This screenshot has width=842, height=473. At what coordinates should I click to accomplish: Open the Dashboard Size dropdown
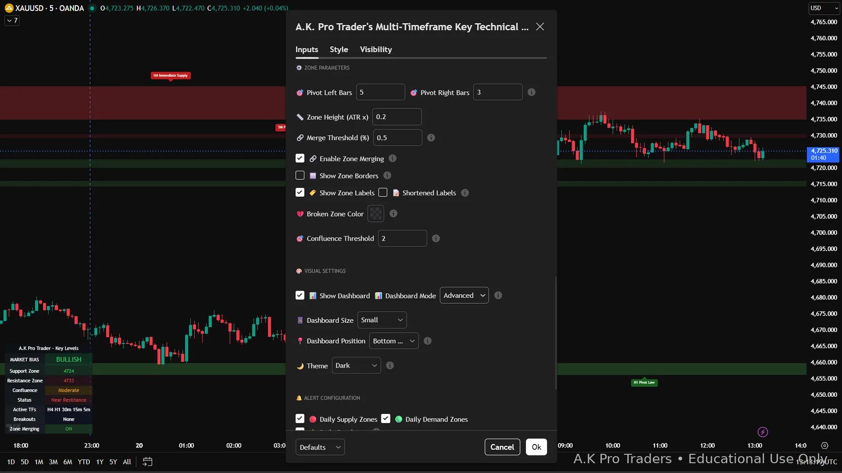click(381, 320)
